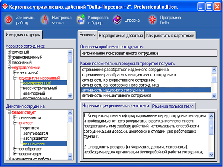Select заблуждается in actions tree
Screen dimensions: 223x167
click(36, 138)
